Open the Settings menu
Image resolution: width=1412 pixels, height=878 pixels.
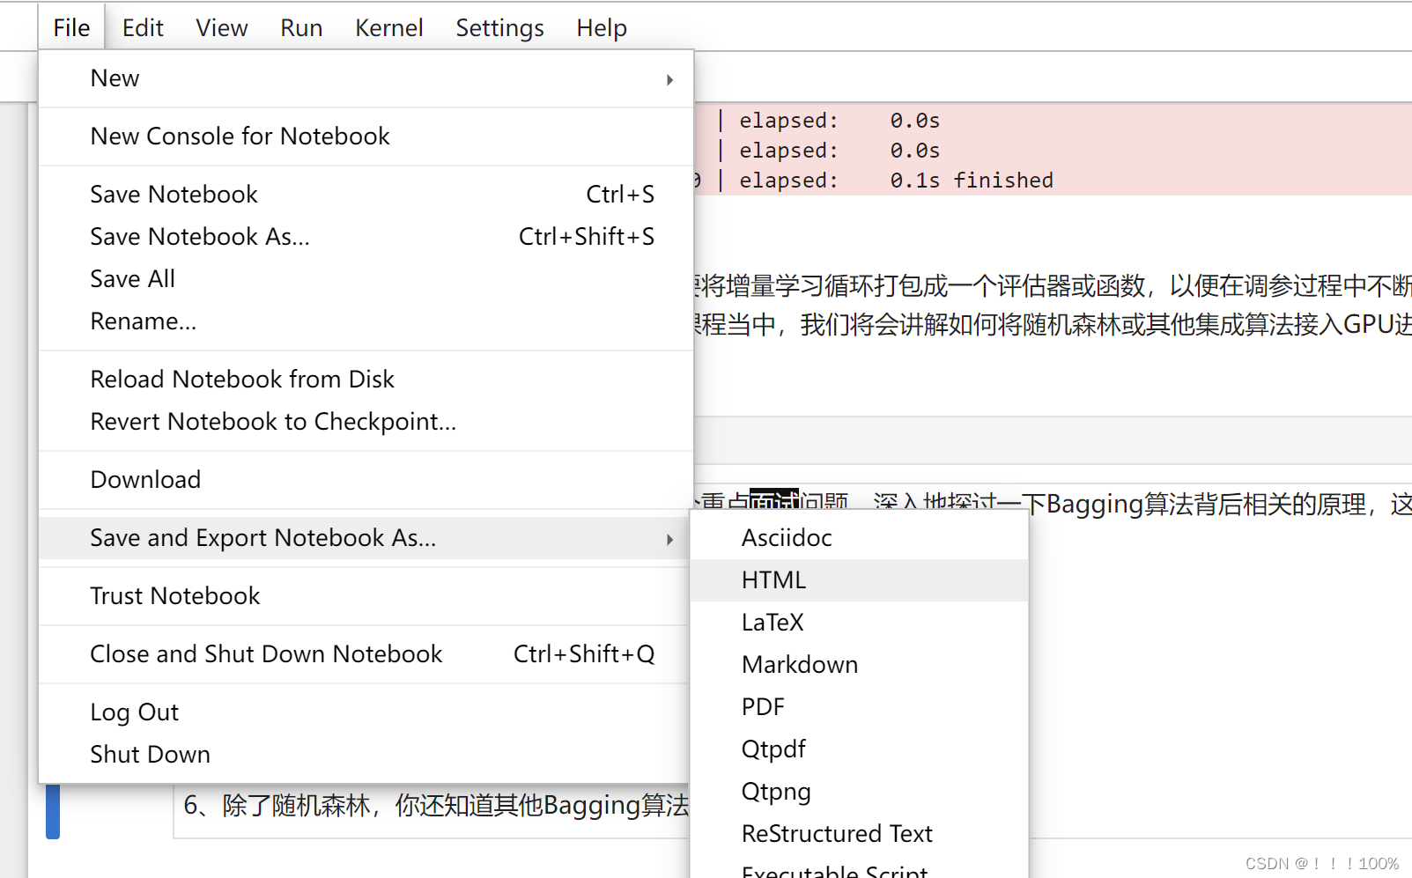(x=499, y=27)
